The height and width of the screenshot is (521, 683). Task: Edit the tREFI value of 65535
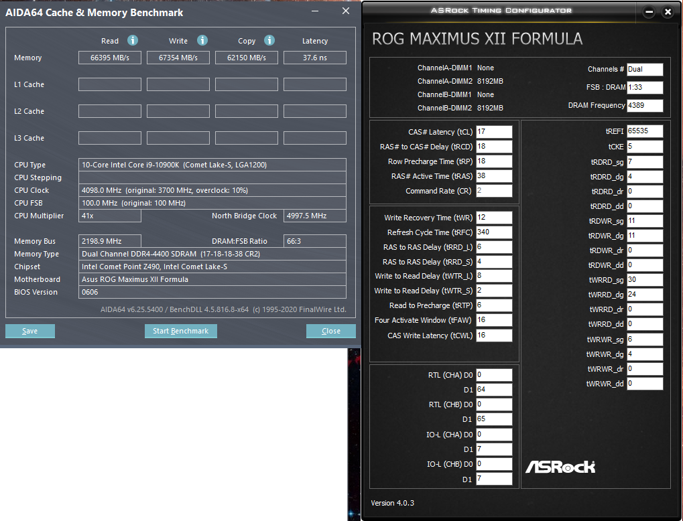coord(645,131)
